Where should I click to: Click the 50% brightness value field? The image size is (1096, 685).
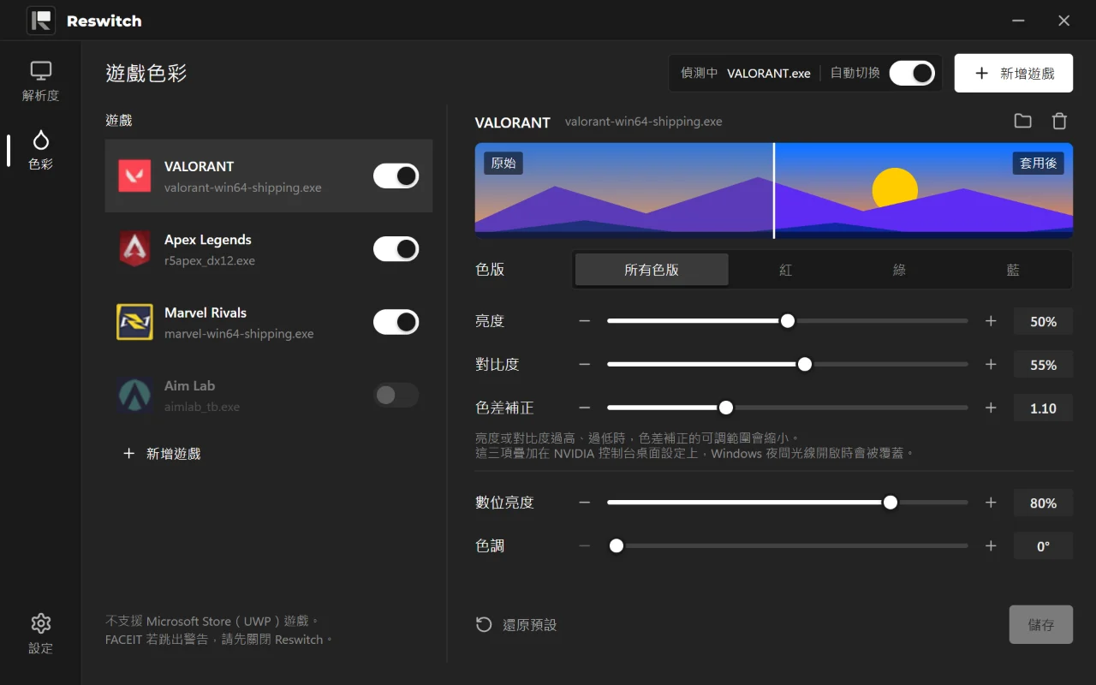1043,321
